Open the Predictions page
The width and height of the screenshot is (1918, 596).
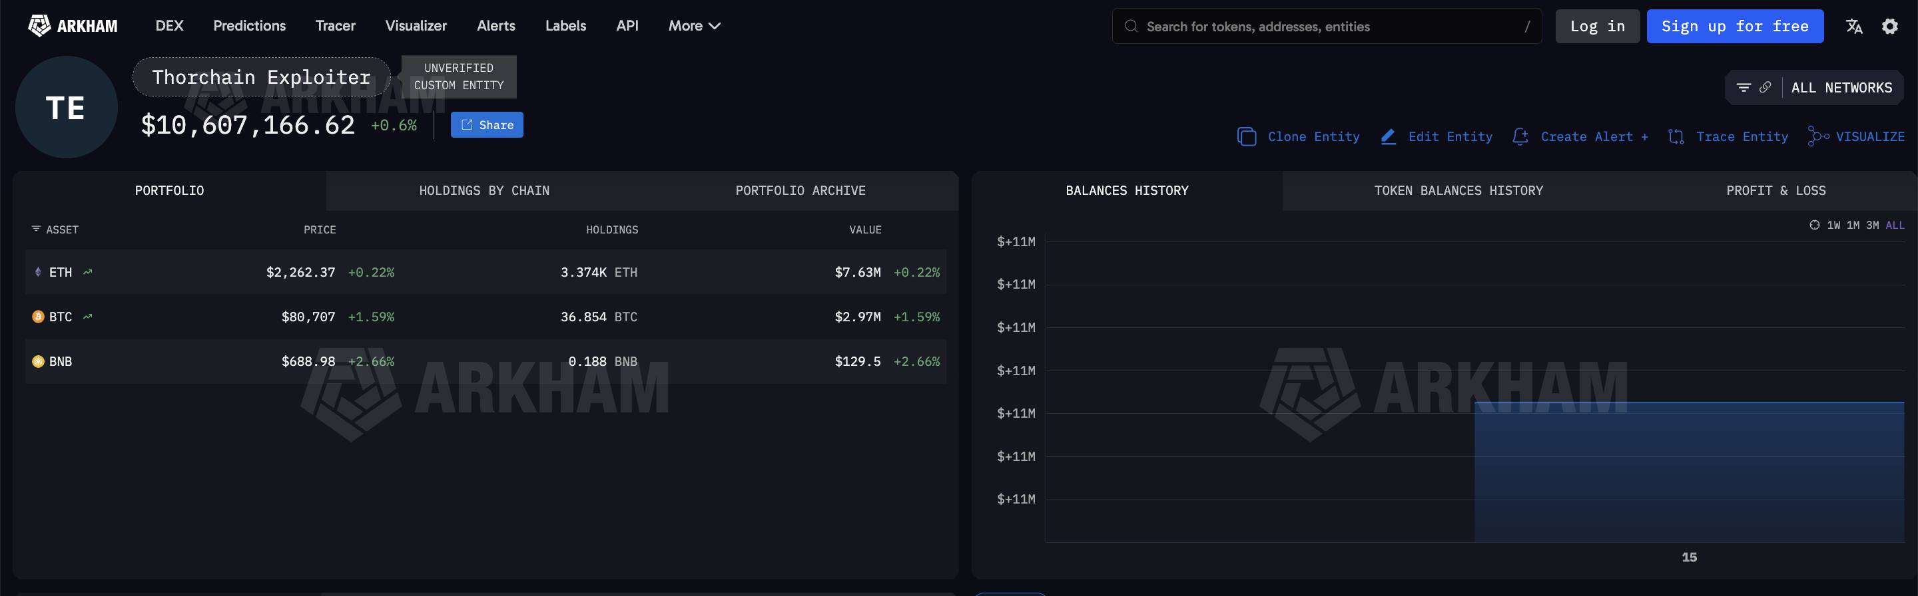[x=250, y=26]
